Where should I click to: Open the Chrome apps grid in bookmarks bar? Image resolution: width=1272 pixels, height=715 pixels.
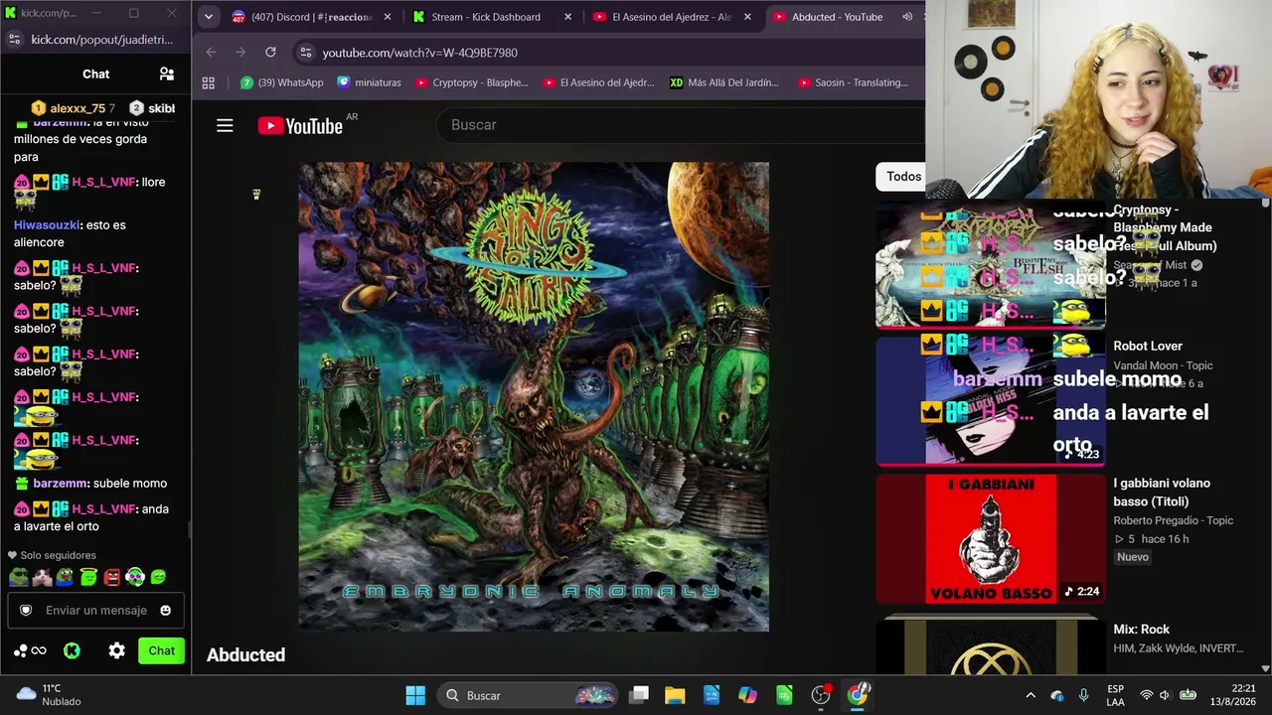209,82
